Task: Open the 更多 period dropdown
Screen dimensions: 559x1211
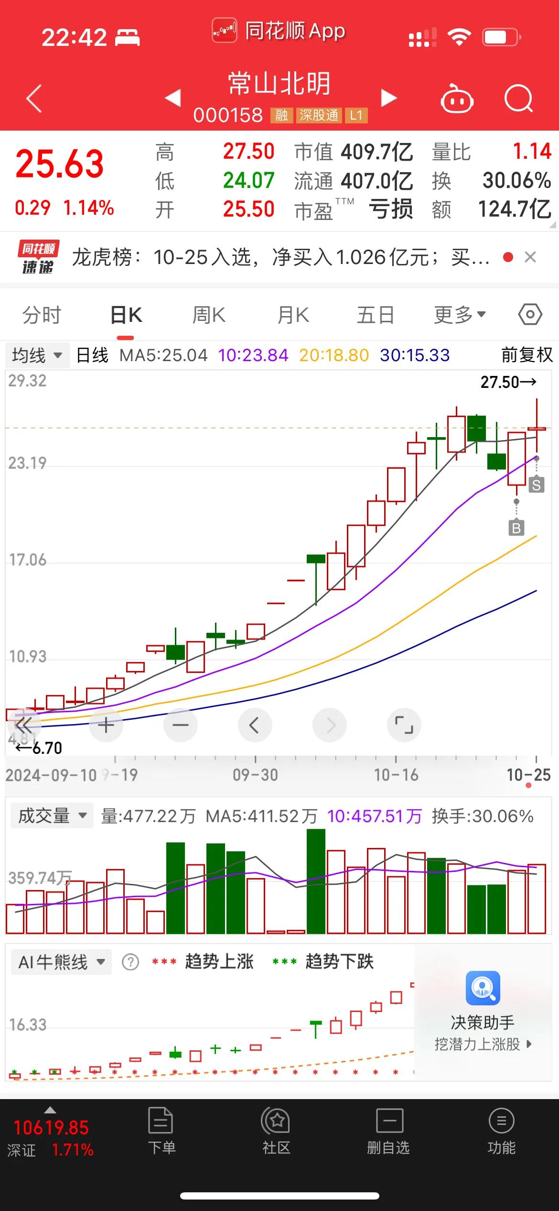Action: 460,315
